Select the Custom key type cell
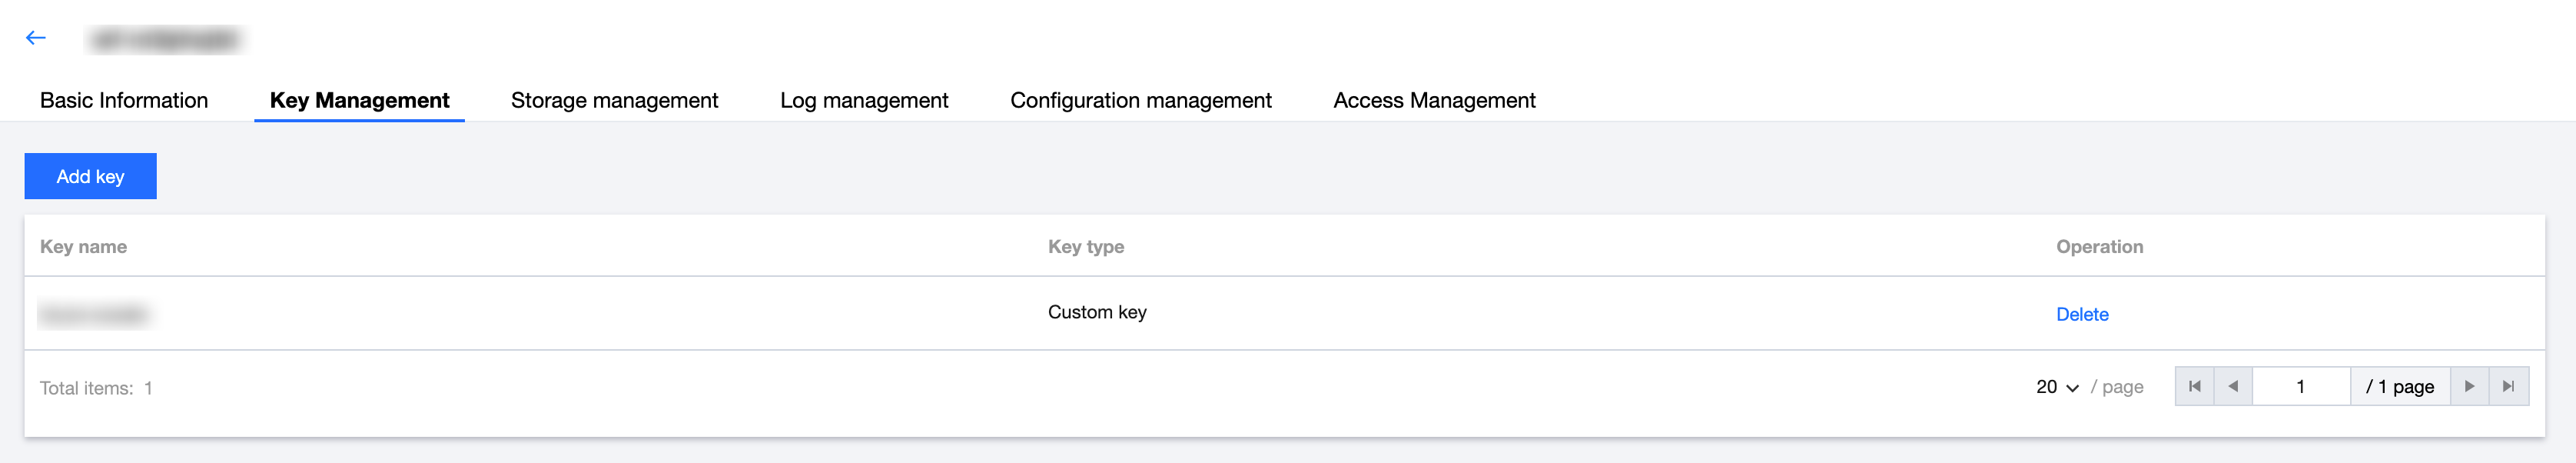This screenshot has height=463, width=2576. [1097, 313]
